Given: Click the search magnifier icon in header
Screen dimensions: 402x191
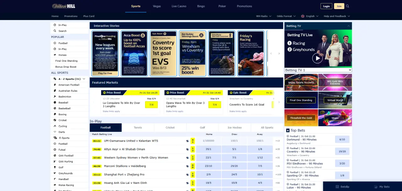Looking at the screenshot, I should point(348,6).
